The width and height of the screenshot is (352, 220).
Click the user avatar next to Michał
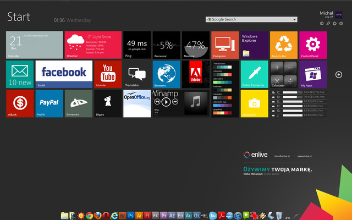coord(339,15)
